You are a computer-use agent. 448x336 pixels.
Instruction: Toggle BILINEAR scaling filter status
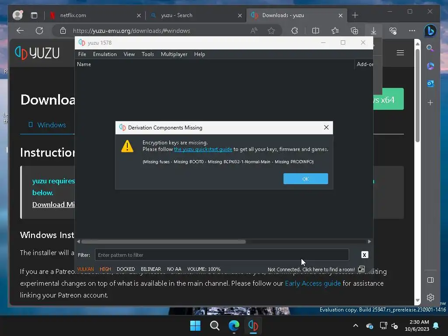(x=151, y=269)
